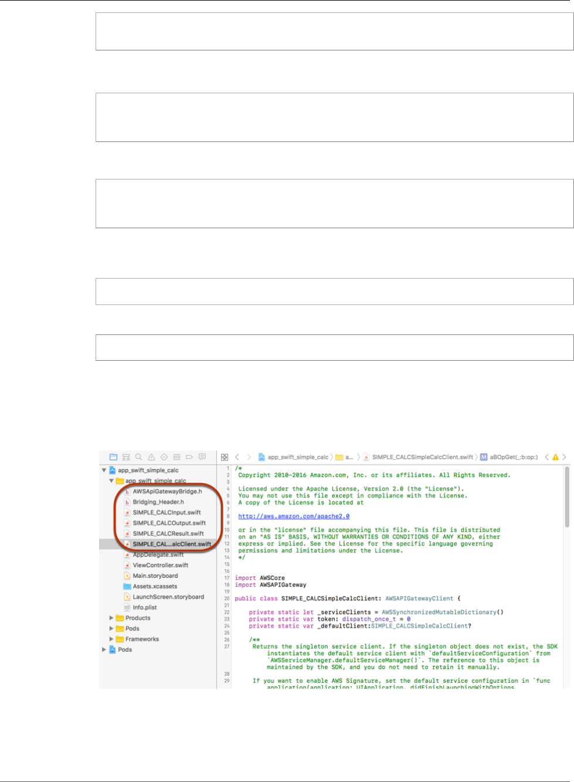This screenshot has height=782, width=574.
Task: Click line number 20 in the gutter
Action: [227, 599]
